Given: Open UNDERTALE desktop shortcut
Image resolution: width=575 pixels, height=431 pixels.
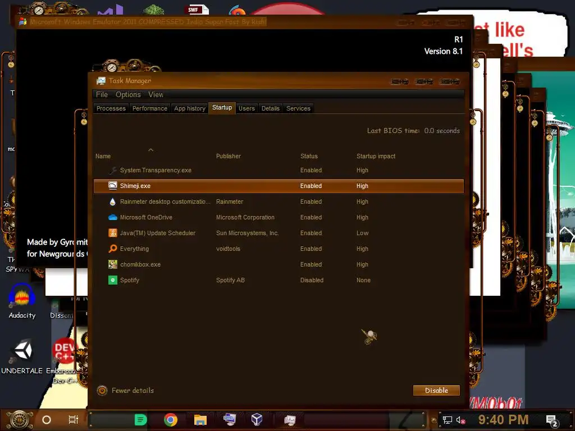Looking at the screenshot, I should [x=22, y=356].
